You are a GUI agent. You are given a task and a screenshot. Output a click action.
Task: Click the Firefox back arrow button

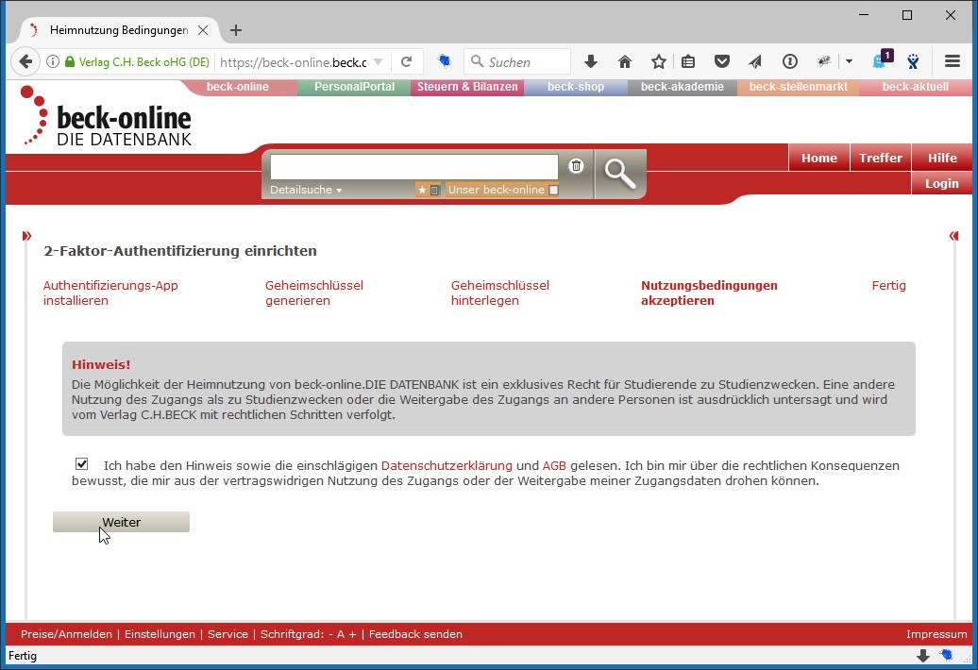click(x=25, y=61)
